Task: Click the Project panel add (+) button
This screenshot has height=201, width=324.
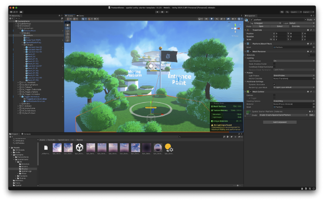Action: point(11,137)
